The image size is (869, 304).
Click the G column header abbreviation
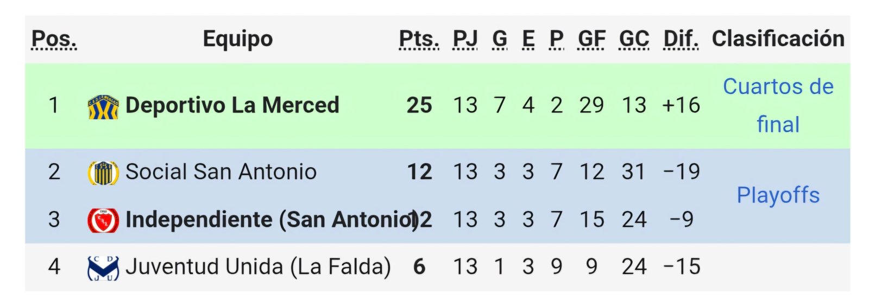click(x=500, y=39)
